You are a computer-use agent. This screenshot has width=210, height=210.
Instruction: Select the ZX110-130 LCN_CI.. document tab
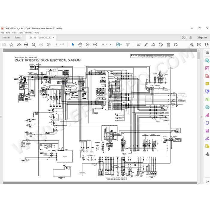tap(40, 37)
